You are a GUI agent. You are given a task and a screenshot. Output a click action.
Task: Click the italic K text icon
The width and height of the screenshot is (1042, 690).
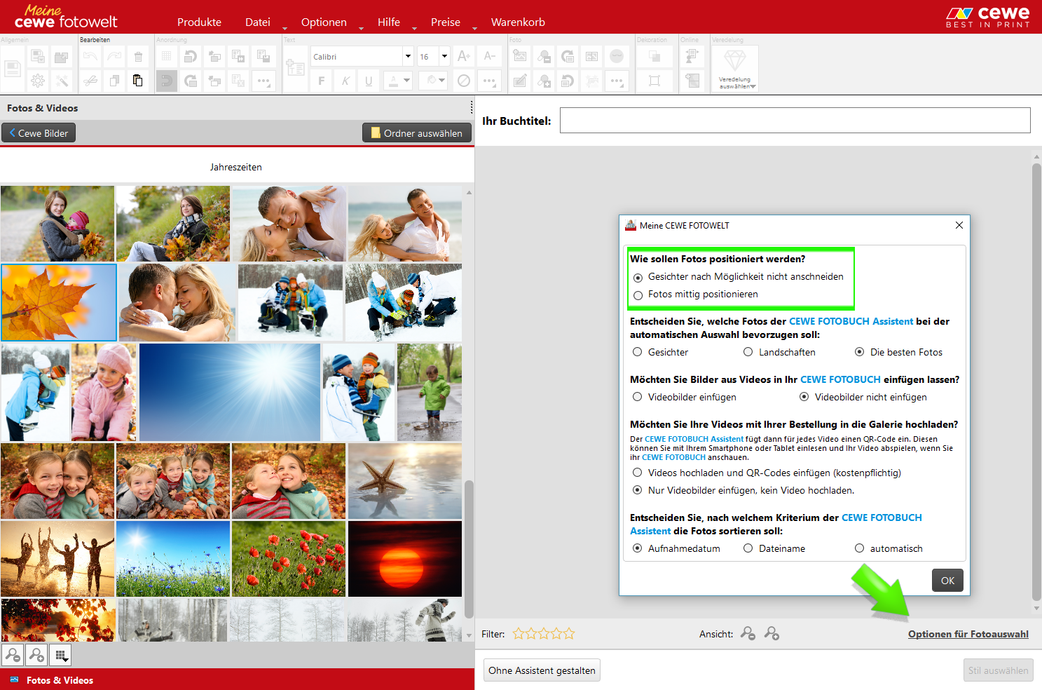345,81
